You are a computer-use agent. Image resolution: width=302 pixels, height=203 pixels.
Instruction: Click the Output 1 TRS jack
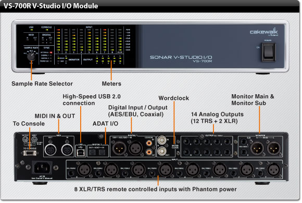pos(227,142)
